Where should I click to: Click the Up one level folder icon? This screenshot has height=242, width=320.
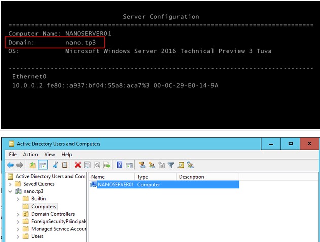point(33,165)
